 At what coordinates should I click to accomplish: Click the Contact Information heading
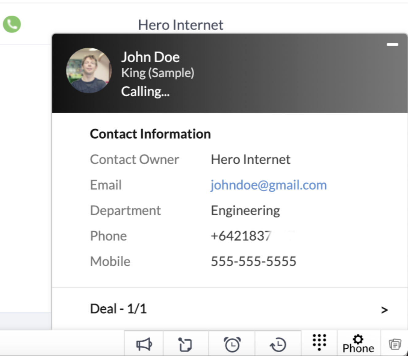click(150, 134)
